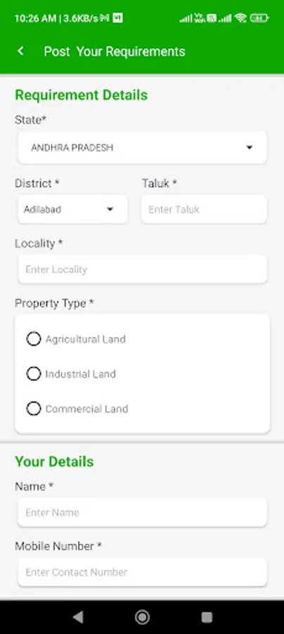Tap the back arrow in header
The width and height of the screenshot is (284, 634).
tap(21, 51)
